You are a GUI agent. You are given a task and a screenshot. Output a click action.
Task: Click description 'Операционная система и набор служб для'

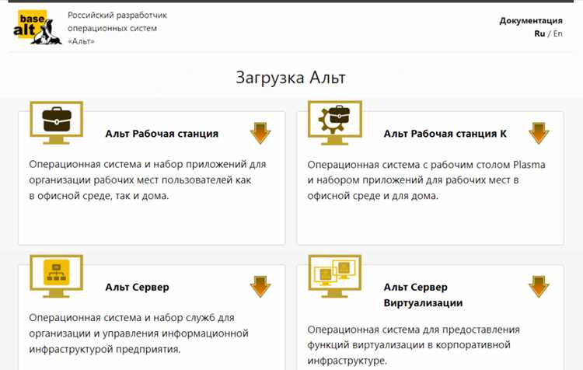[x=138, y=333]
